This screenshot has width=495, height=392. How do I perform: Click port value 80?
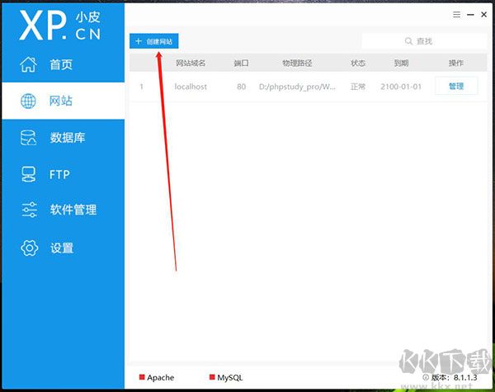241,87
